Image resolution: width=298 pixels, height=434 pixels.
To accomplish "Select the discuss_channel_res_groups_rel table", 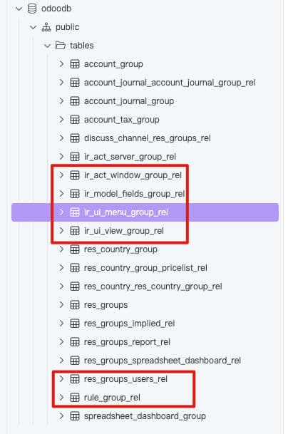I will (x=148, y=138).
